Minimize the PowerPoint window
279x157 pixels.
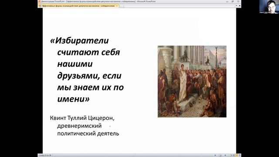click(227, 2)
